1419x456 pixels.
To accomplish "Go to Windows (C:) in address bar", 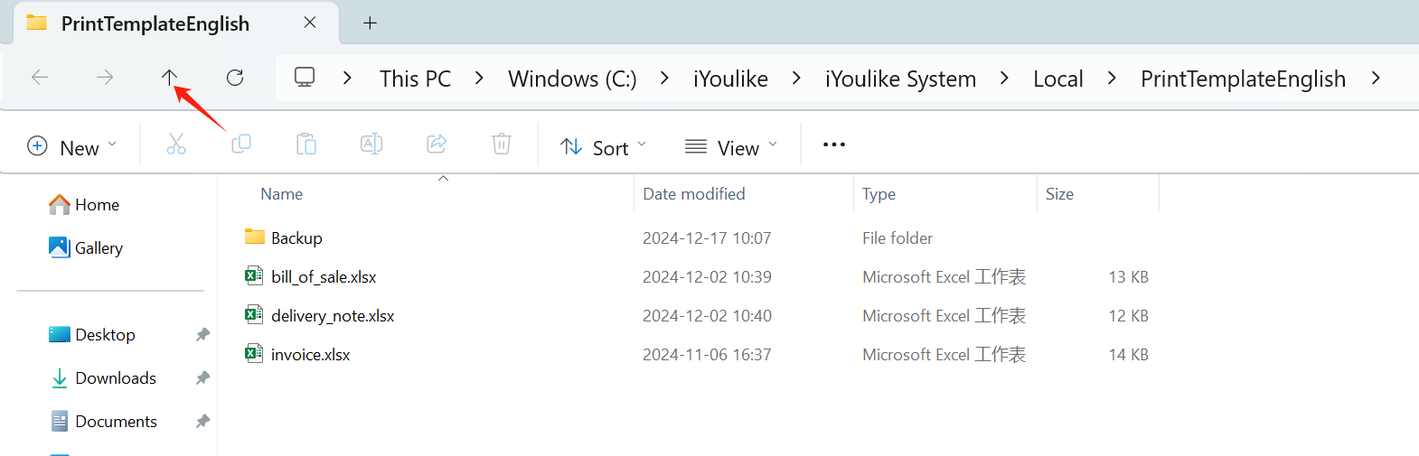I will (572, 79).
